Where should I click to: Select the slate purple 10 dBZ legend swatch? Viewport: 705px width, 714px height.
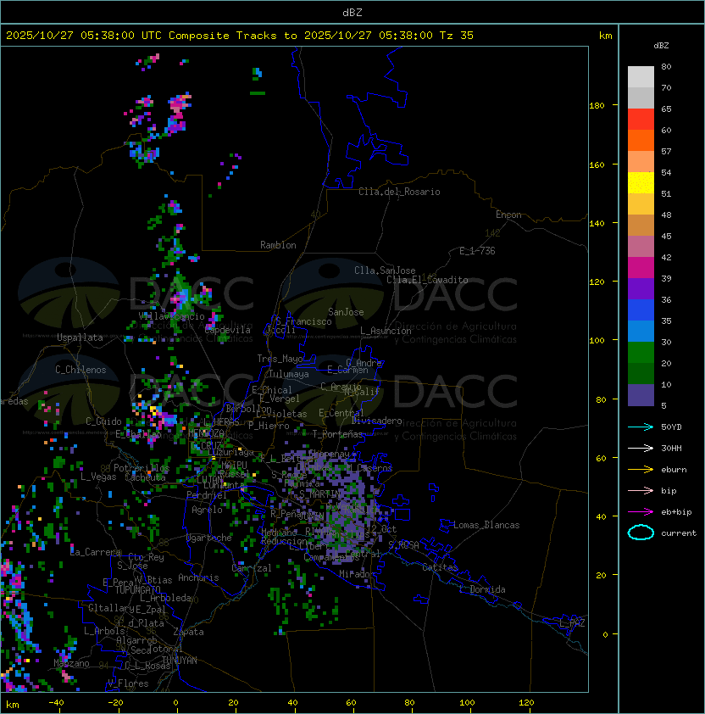pos(641,395)
